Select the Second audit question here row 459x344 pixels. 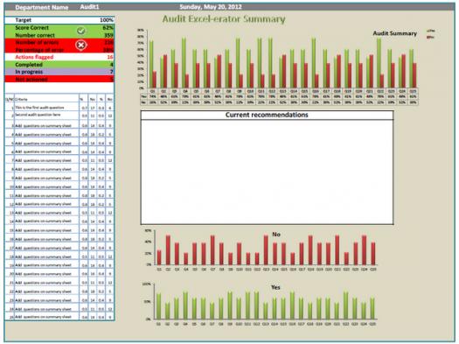click(38, 115)
